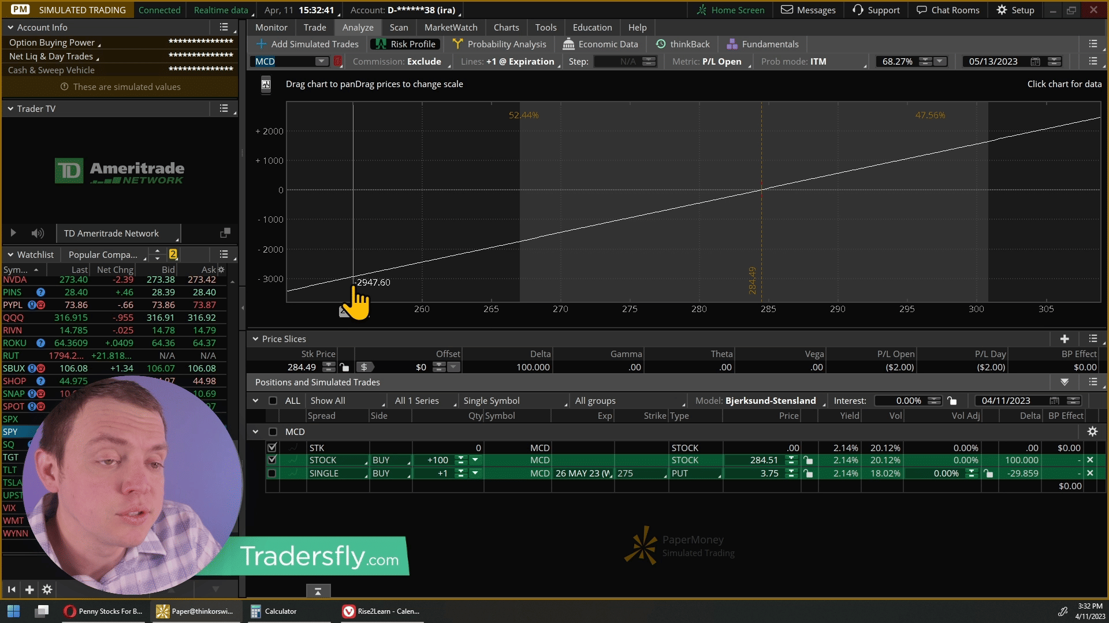Remove the MCD STOCK simulated trade
This screenshot has height=623, width=1109.
click(1090, 460)
